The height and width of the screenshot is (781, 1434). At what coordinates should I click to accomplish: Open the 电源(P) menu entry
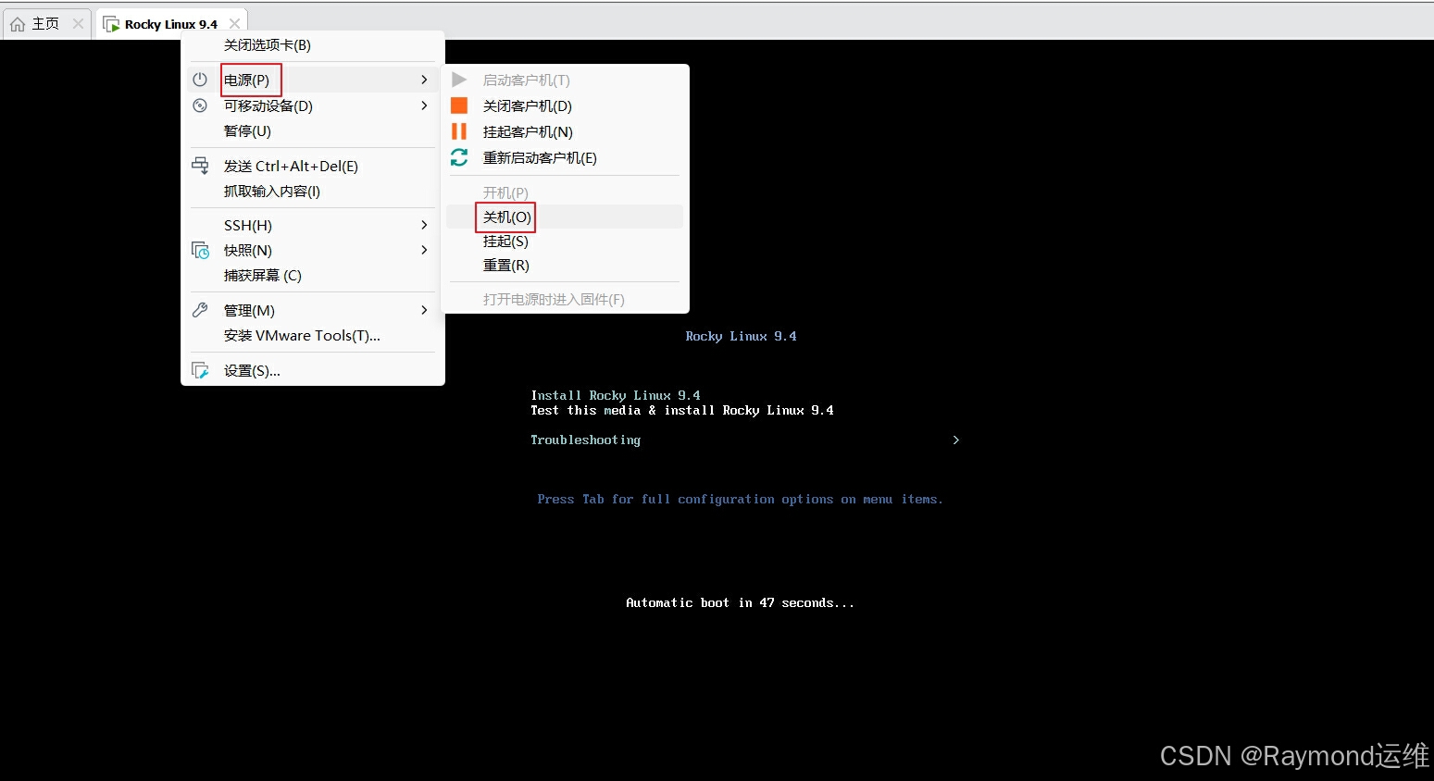(x=313, y=80)
